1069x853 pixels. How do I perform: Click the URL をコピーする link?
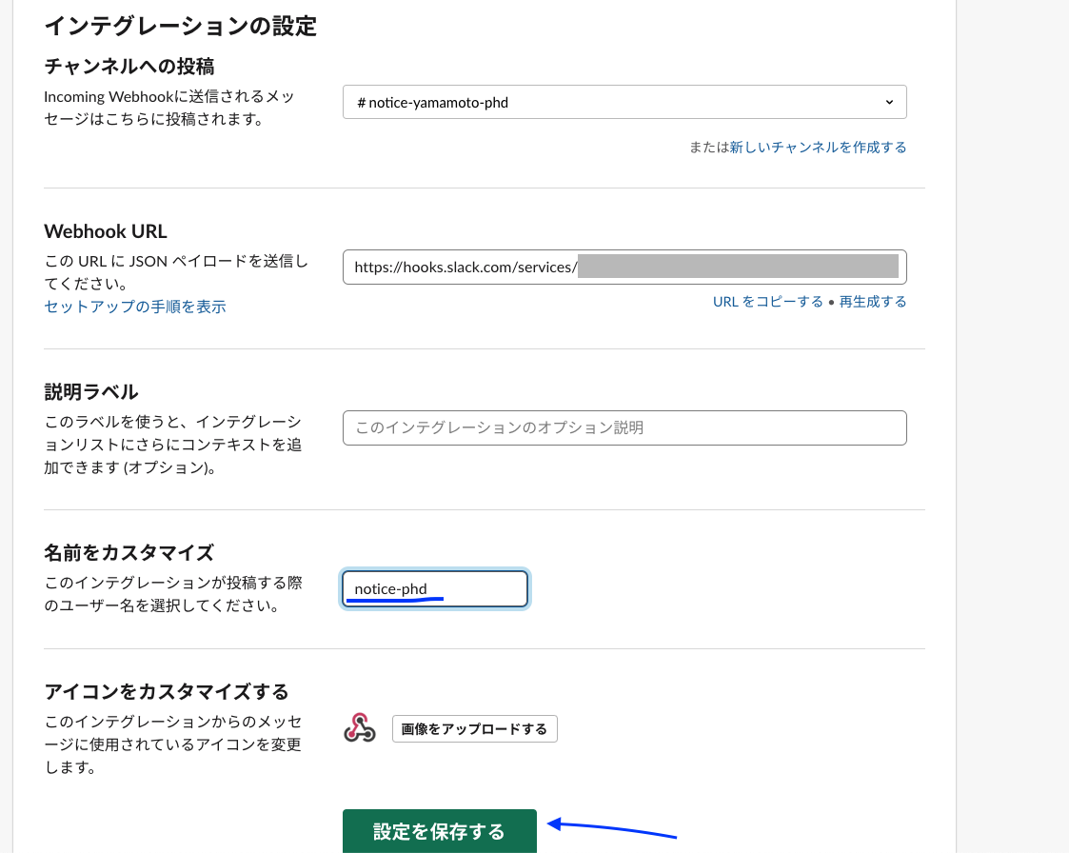[x=767, y=302]
